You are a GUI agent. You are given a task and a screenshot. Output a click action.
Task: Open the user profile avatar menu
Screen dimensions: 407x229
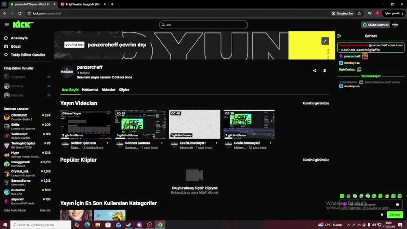pos(395,25)
